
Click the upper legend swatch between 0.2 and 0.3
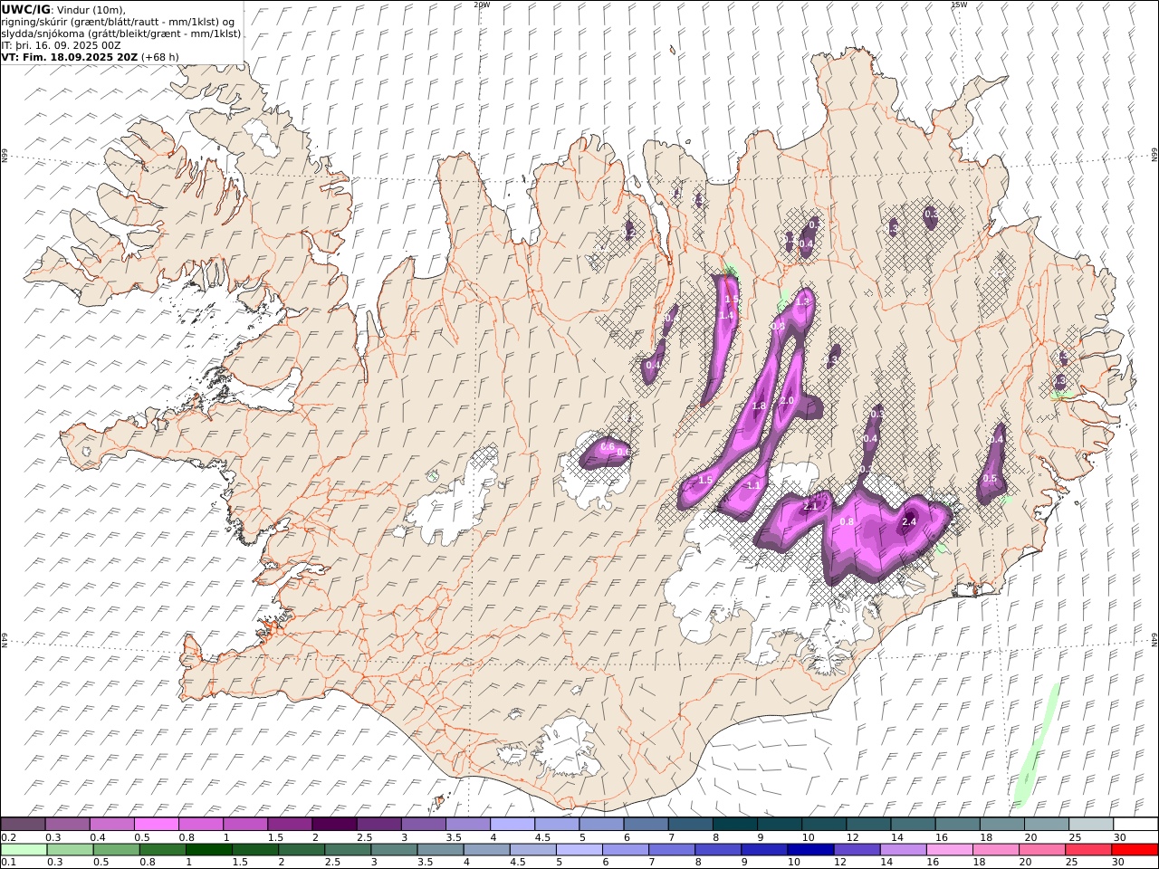24,824
